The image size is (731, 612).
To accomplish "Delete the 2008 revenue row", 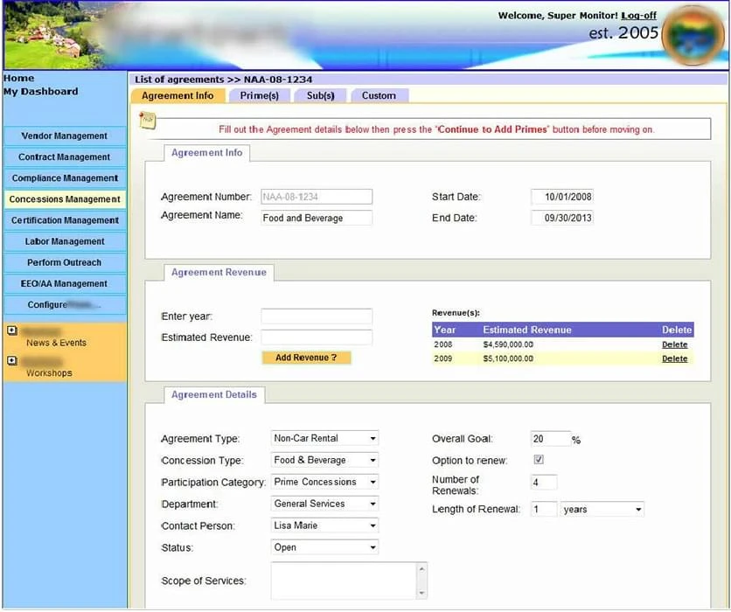I will (x=674, y=344).
